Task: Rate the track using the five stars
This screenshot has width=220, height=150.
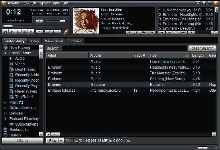Action: pos(120,28)
